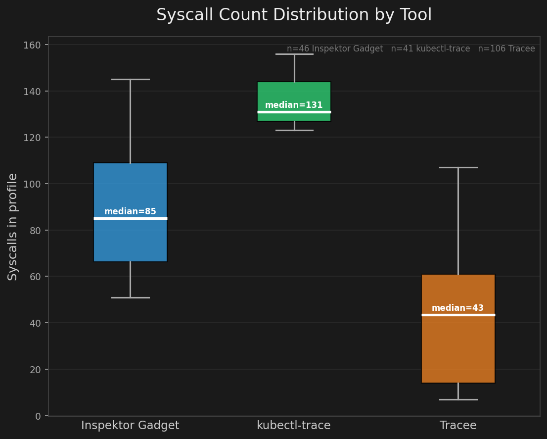Click the 'Inspektor Gadget' x-axis label

pyautogui.click(x=130, y=426)
